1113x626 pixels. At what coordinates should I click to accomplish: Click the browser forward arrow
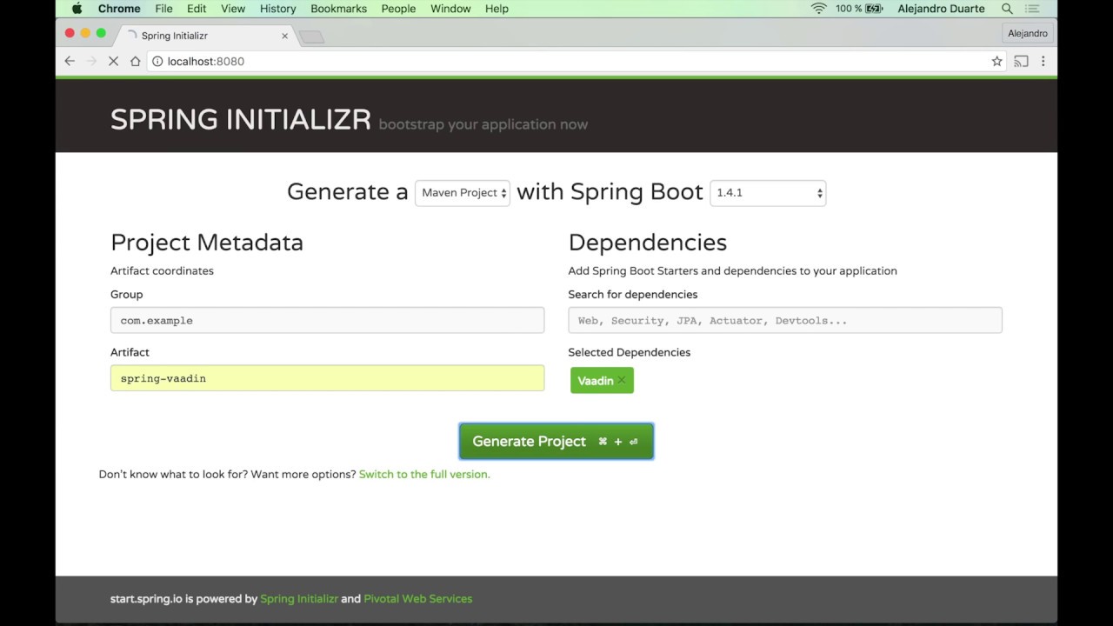click(91, 61)
